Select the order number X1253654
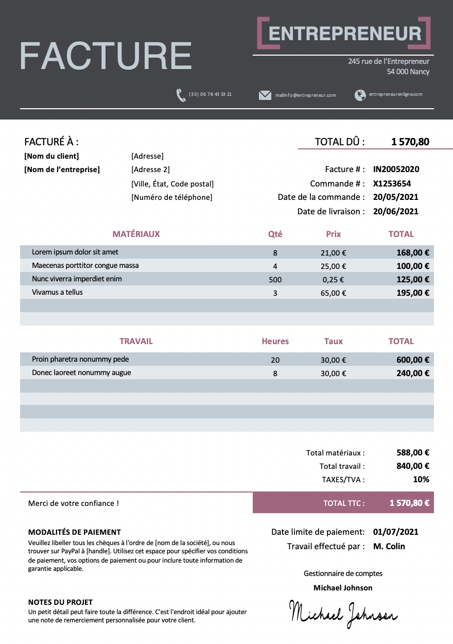The width and height of the screenshot is (453, 644). [x=392, y=184]
